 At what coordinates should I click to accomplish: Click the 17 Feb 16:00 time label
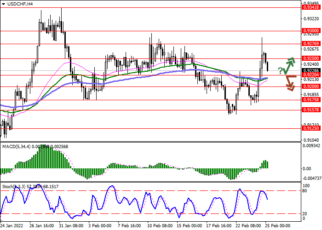(219, 226)
